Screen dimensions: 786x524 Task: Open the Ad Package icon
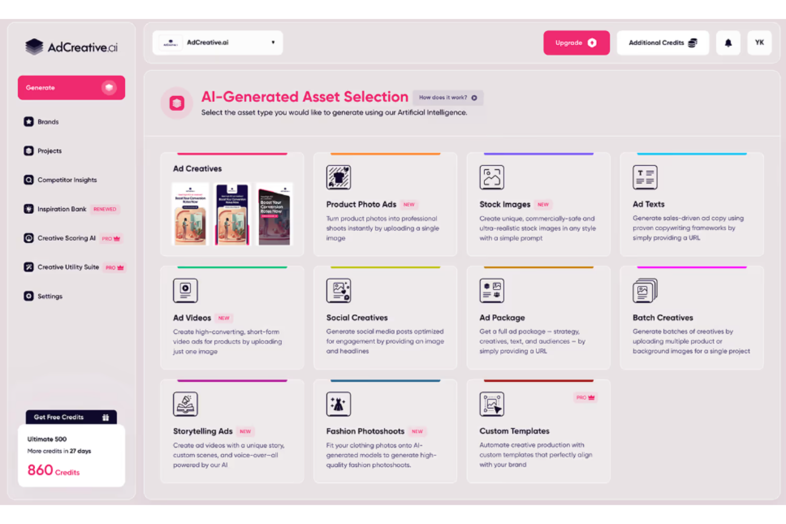click(x=492, y=290)
